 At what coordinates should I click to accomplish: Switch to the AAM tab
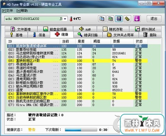point(85,29)
